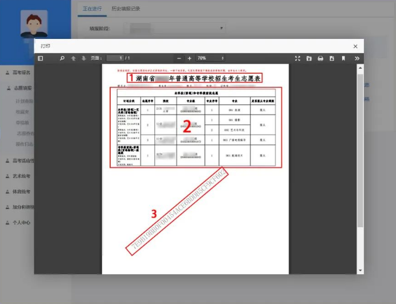Open 体育统考 in the sidebar
This screenshot has height=304, width=396.
click(x=21, y=192)
